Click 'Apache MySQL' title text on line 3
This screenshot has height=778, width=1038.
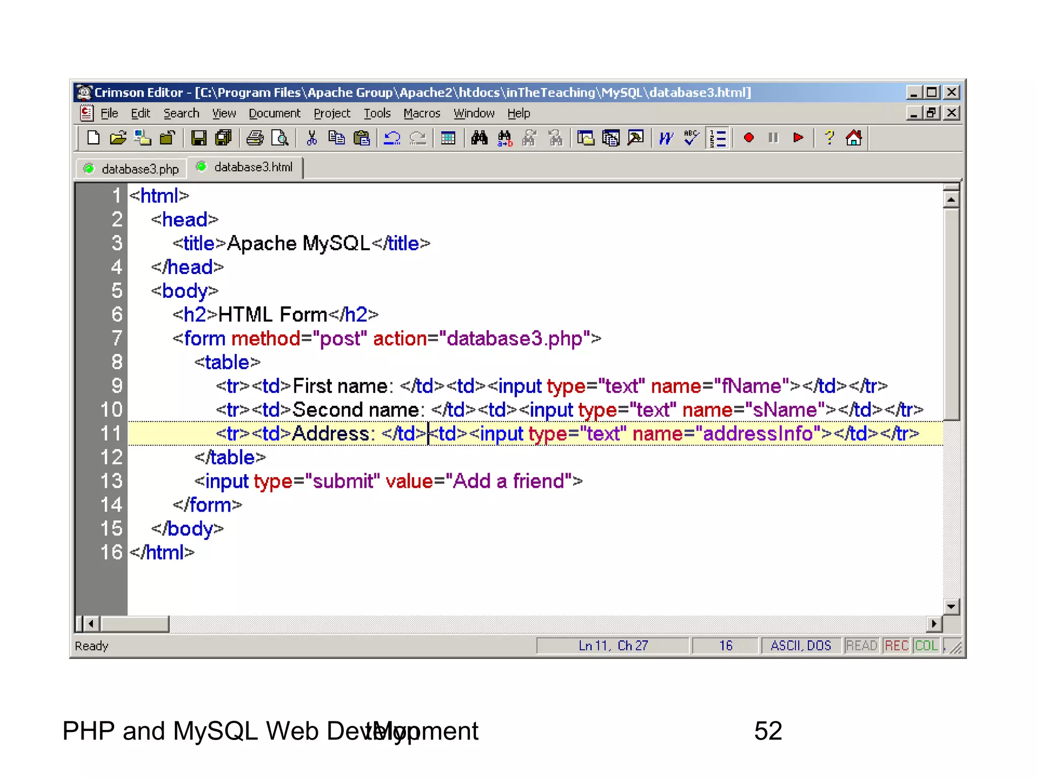(299, 244)
